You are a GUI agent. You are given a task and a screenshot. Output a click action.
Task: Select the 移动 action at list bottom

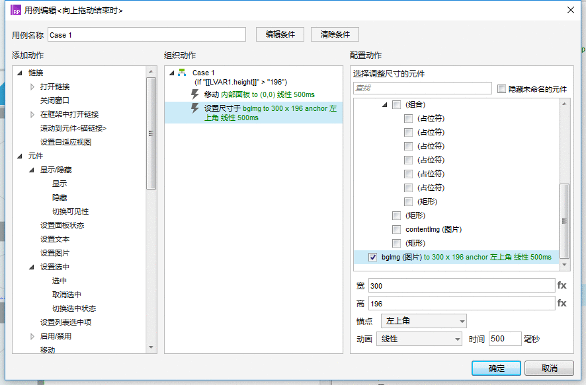(x=48, y=349)
